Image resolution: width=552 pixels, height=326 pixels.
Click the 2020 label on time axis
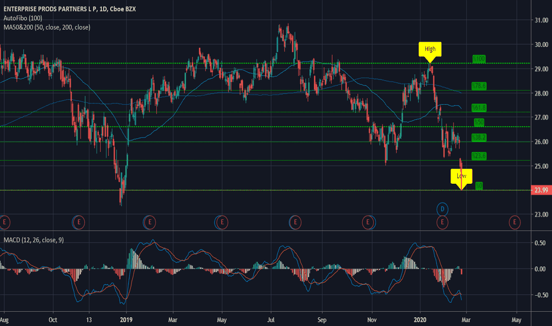click(x=420, y=320)
